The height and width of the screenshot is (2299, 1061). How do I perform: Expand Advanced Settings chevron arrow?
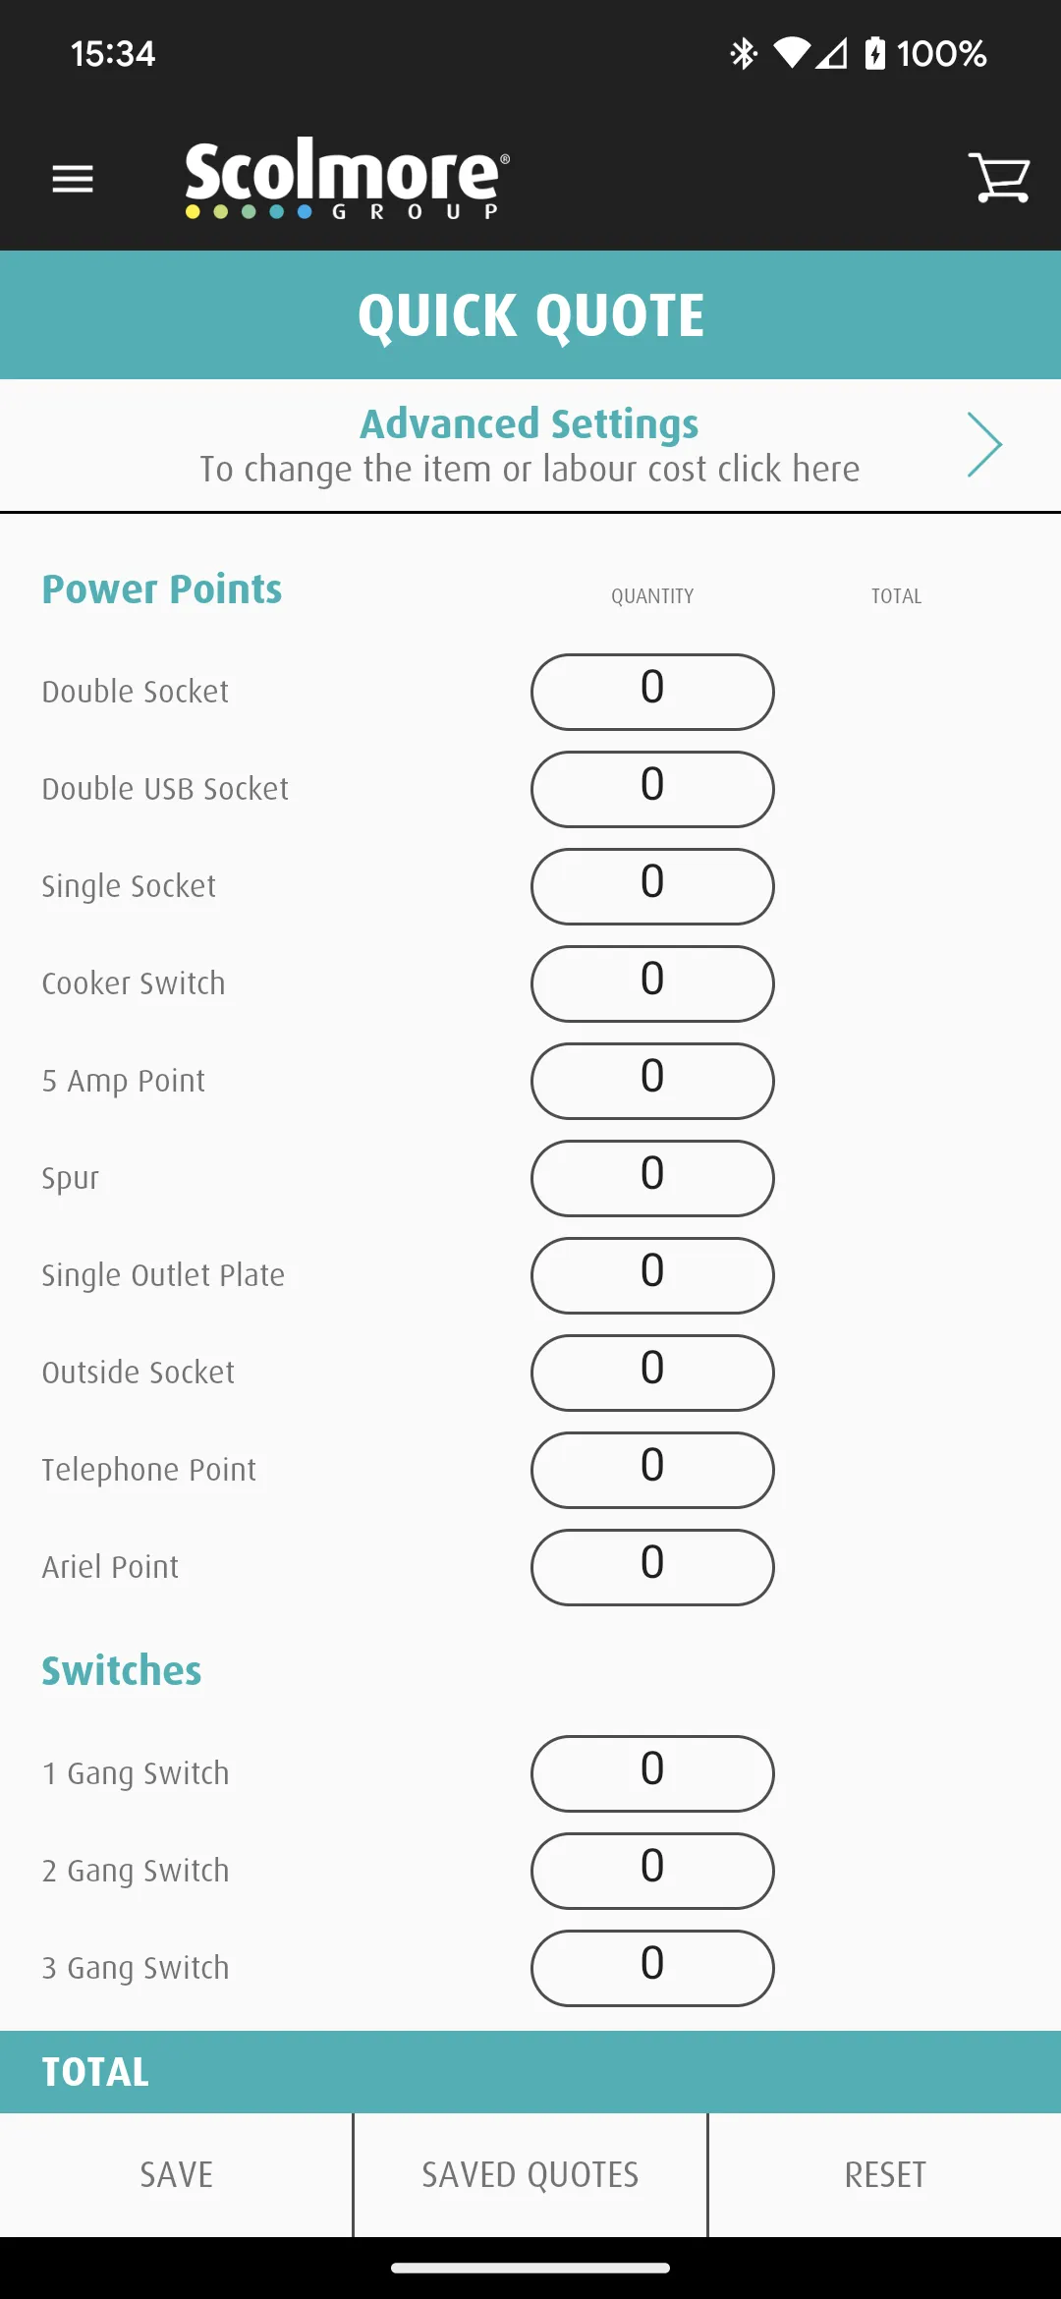tap(984, 445)
